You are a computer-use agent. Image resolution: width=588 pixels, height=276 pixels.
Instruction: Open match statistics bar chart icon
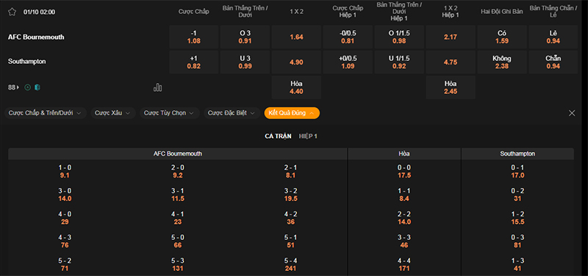coord(157,87)
